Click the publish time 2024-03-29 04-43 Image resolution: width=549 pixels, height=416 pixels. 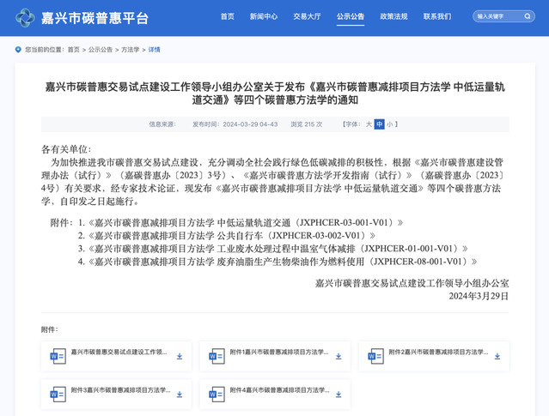point(235,124)
